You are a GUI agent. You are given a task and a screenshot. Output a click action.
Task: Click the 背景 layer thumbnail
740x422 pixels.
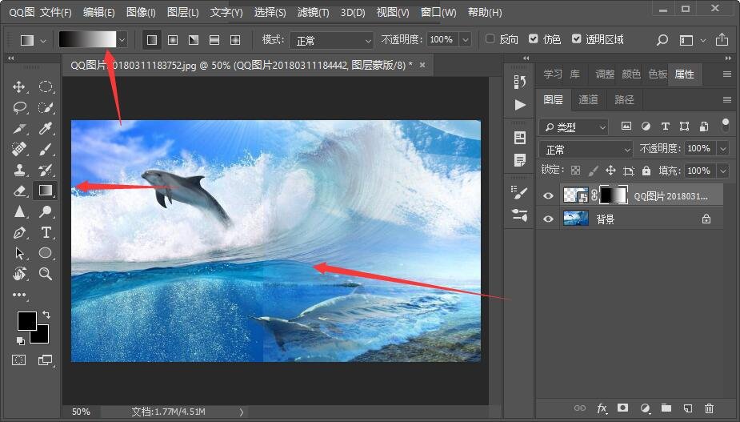pyautogui.click(x=576, y=219)
